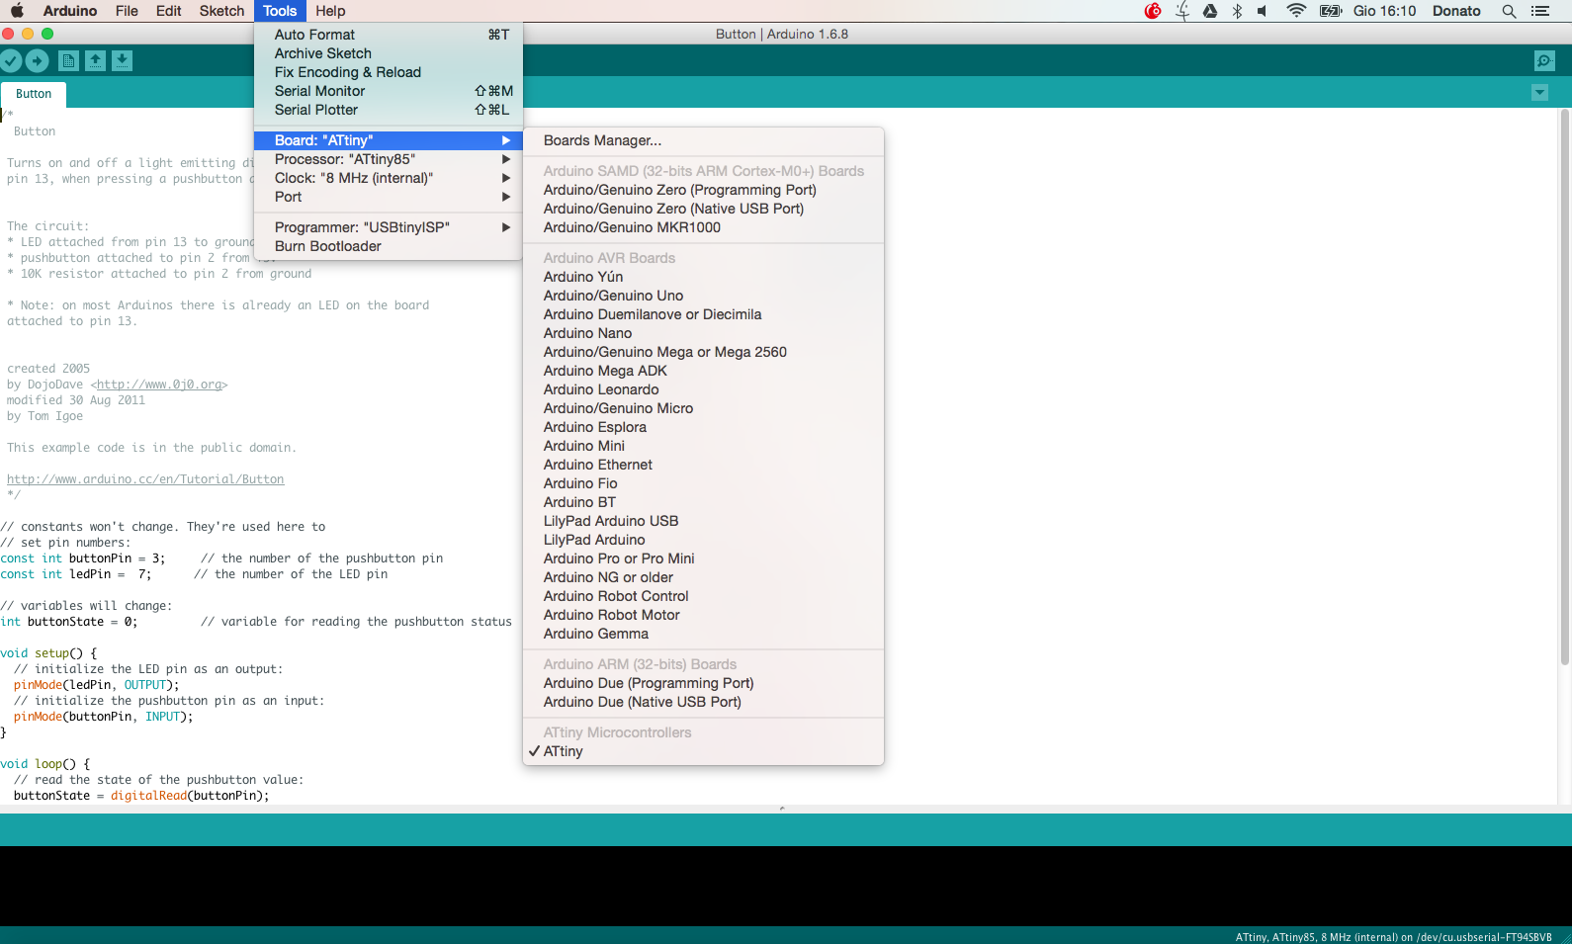1572x944 pixels.
Task: Click the Bluetooth menu bar icon
Action: pyautogui.click(x=1237, y=11)
